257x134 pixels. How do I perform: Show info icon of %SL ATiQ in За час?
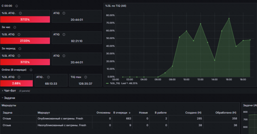19,34
